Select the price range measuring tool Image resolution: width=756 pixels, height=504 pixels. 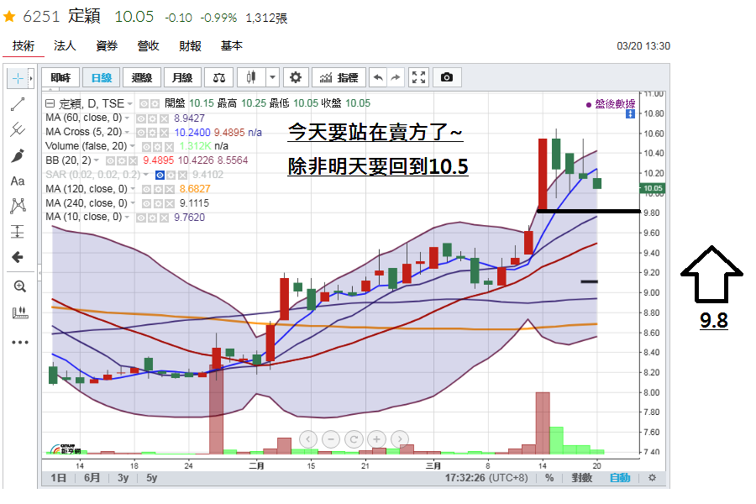18,232
